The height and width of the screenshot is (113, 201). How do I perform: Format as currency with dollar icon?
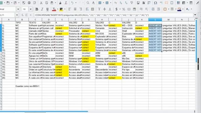pos(117,9)
